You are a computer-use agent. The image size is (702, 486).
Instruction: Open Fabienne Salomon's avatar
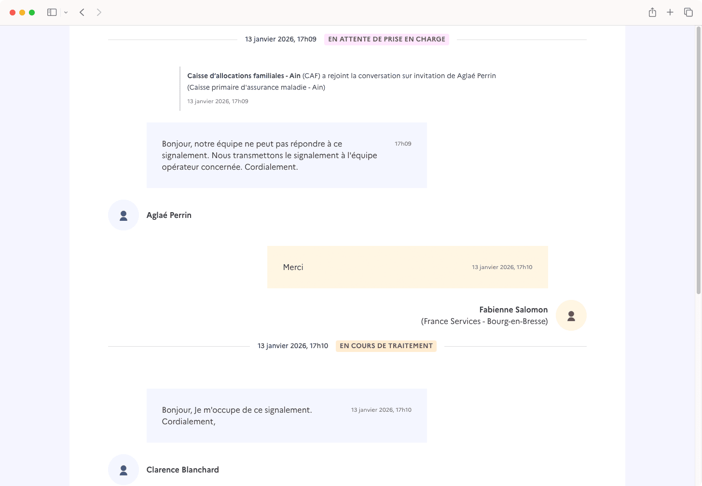click(571, 315)
